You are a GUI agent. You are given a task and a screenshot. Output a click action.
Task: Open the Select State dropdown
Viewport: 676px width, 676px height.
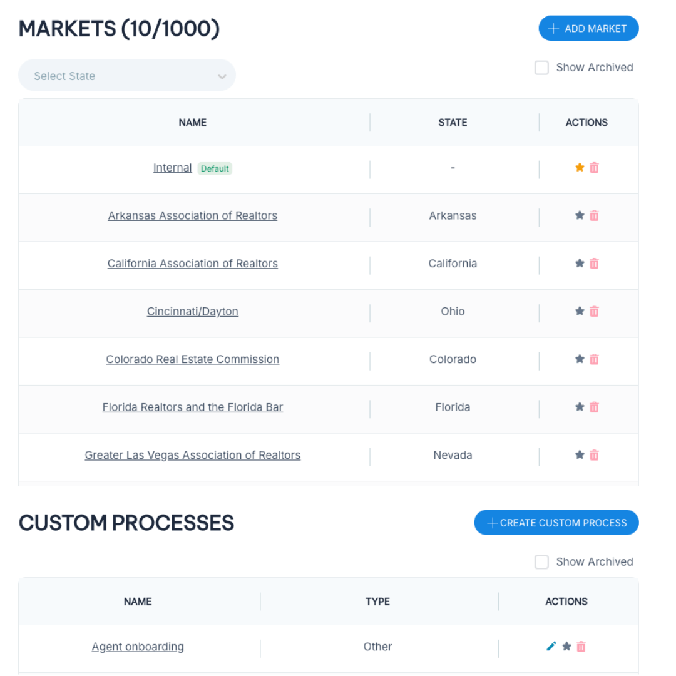tap(127, 76)
